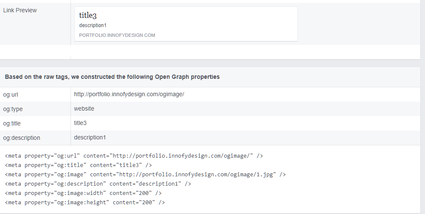The width and height of the screenshot is (425, 214).
Task: Click the og:image:height meta tag code line
Action: (85, 203)
